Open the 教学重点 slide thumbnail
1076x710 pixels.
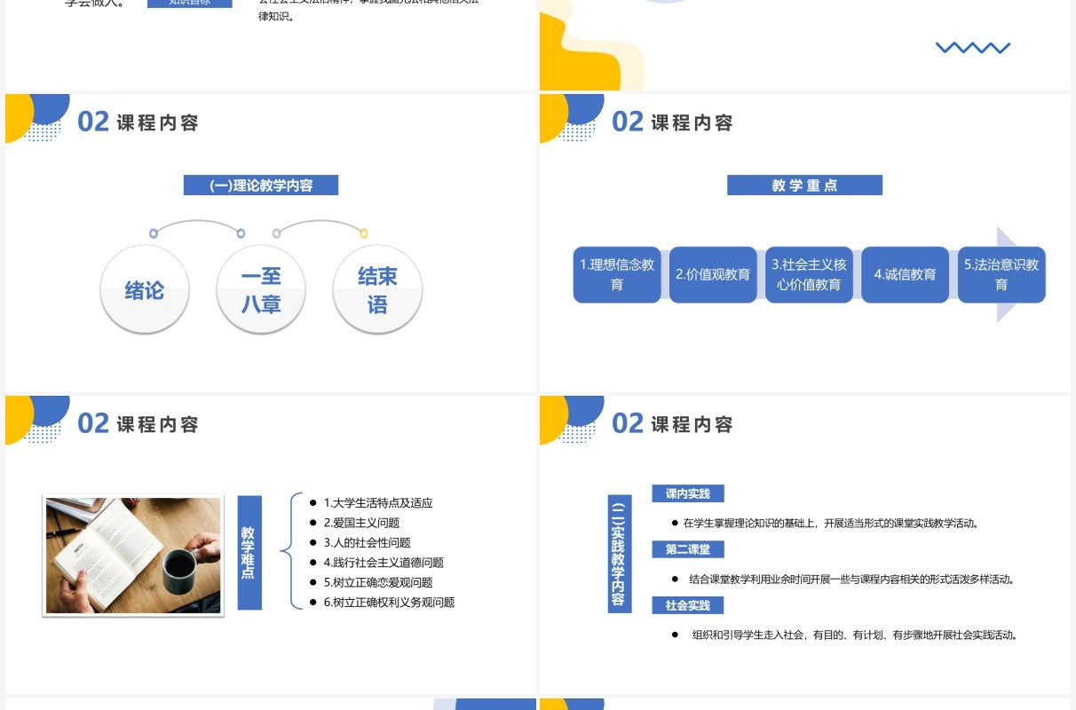(x=805, y=242)
